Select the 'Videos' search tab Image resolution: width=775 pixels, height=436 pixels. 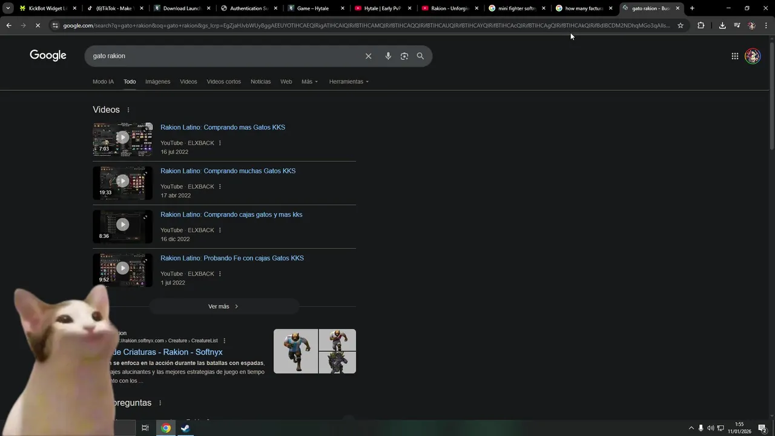(188, 82)
